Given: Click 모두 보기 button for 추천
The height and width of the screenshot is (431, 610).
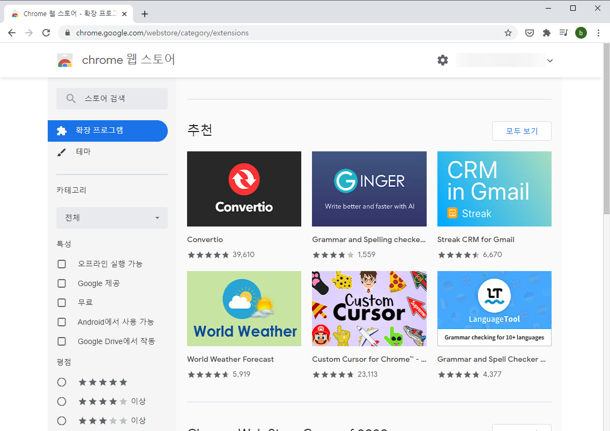Looking at the screenshot, I should [522, 131].
